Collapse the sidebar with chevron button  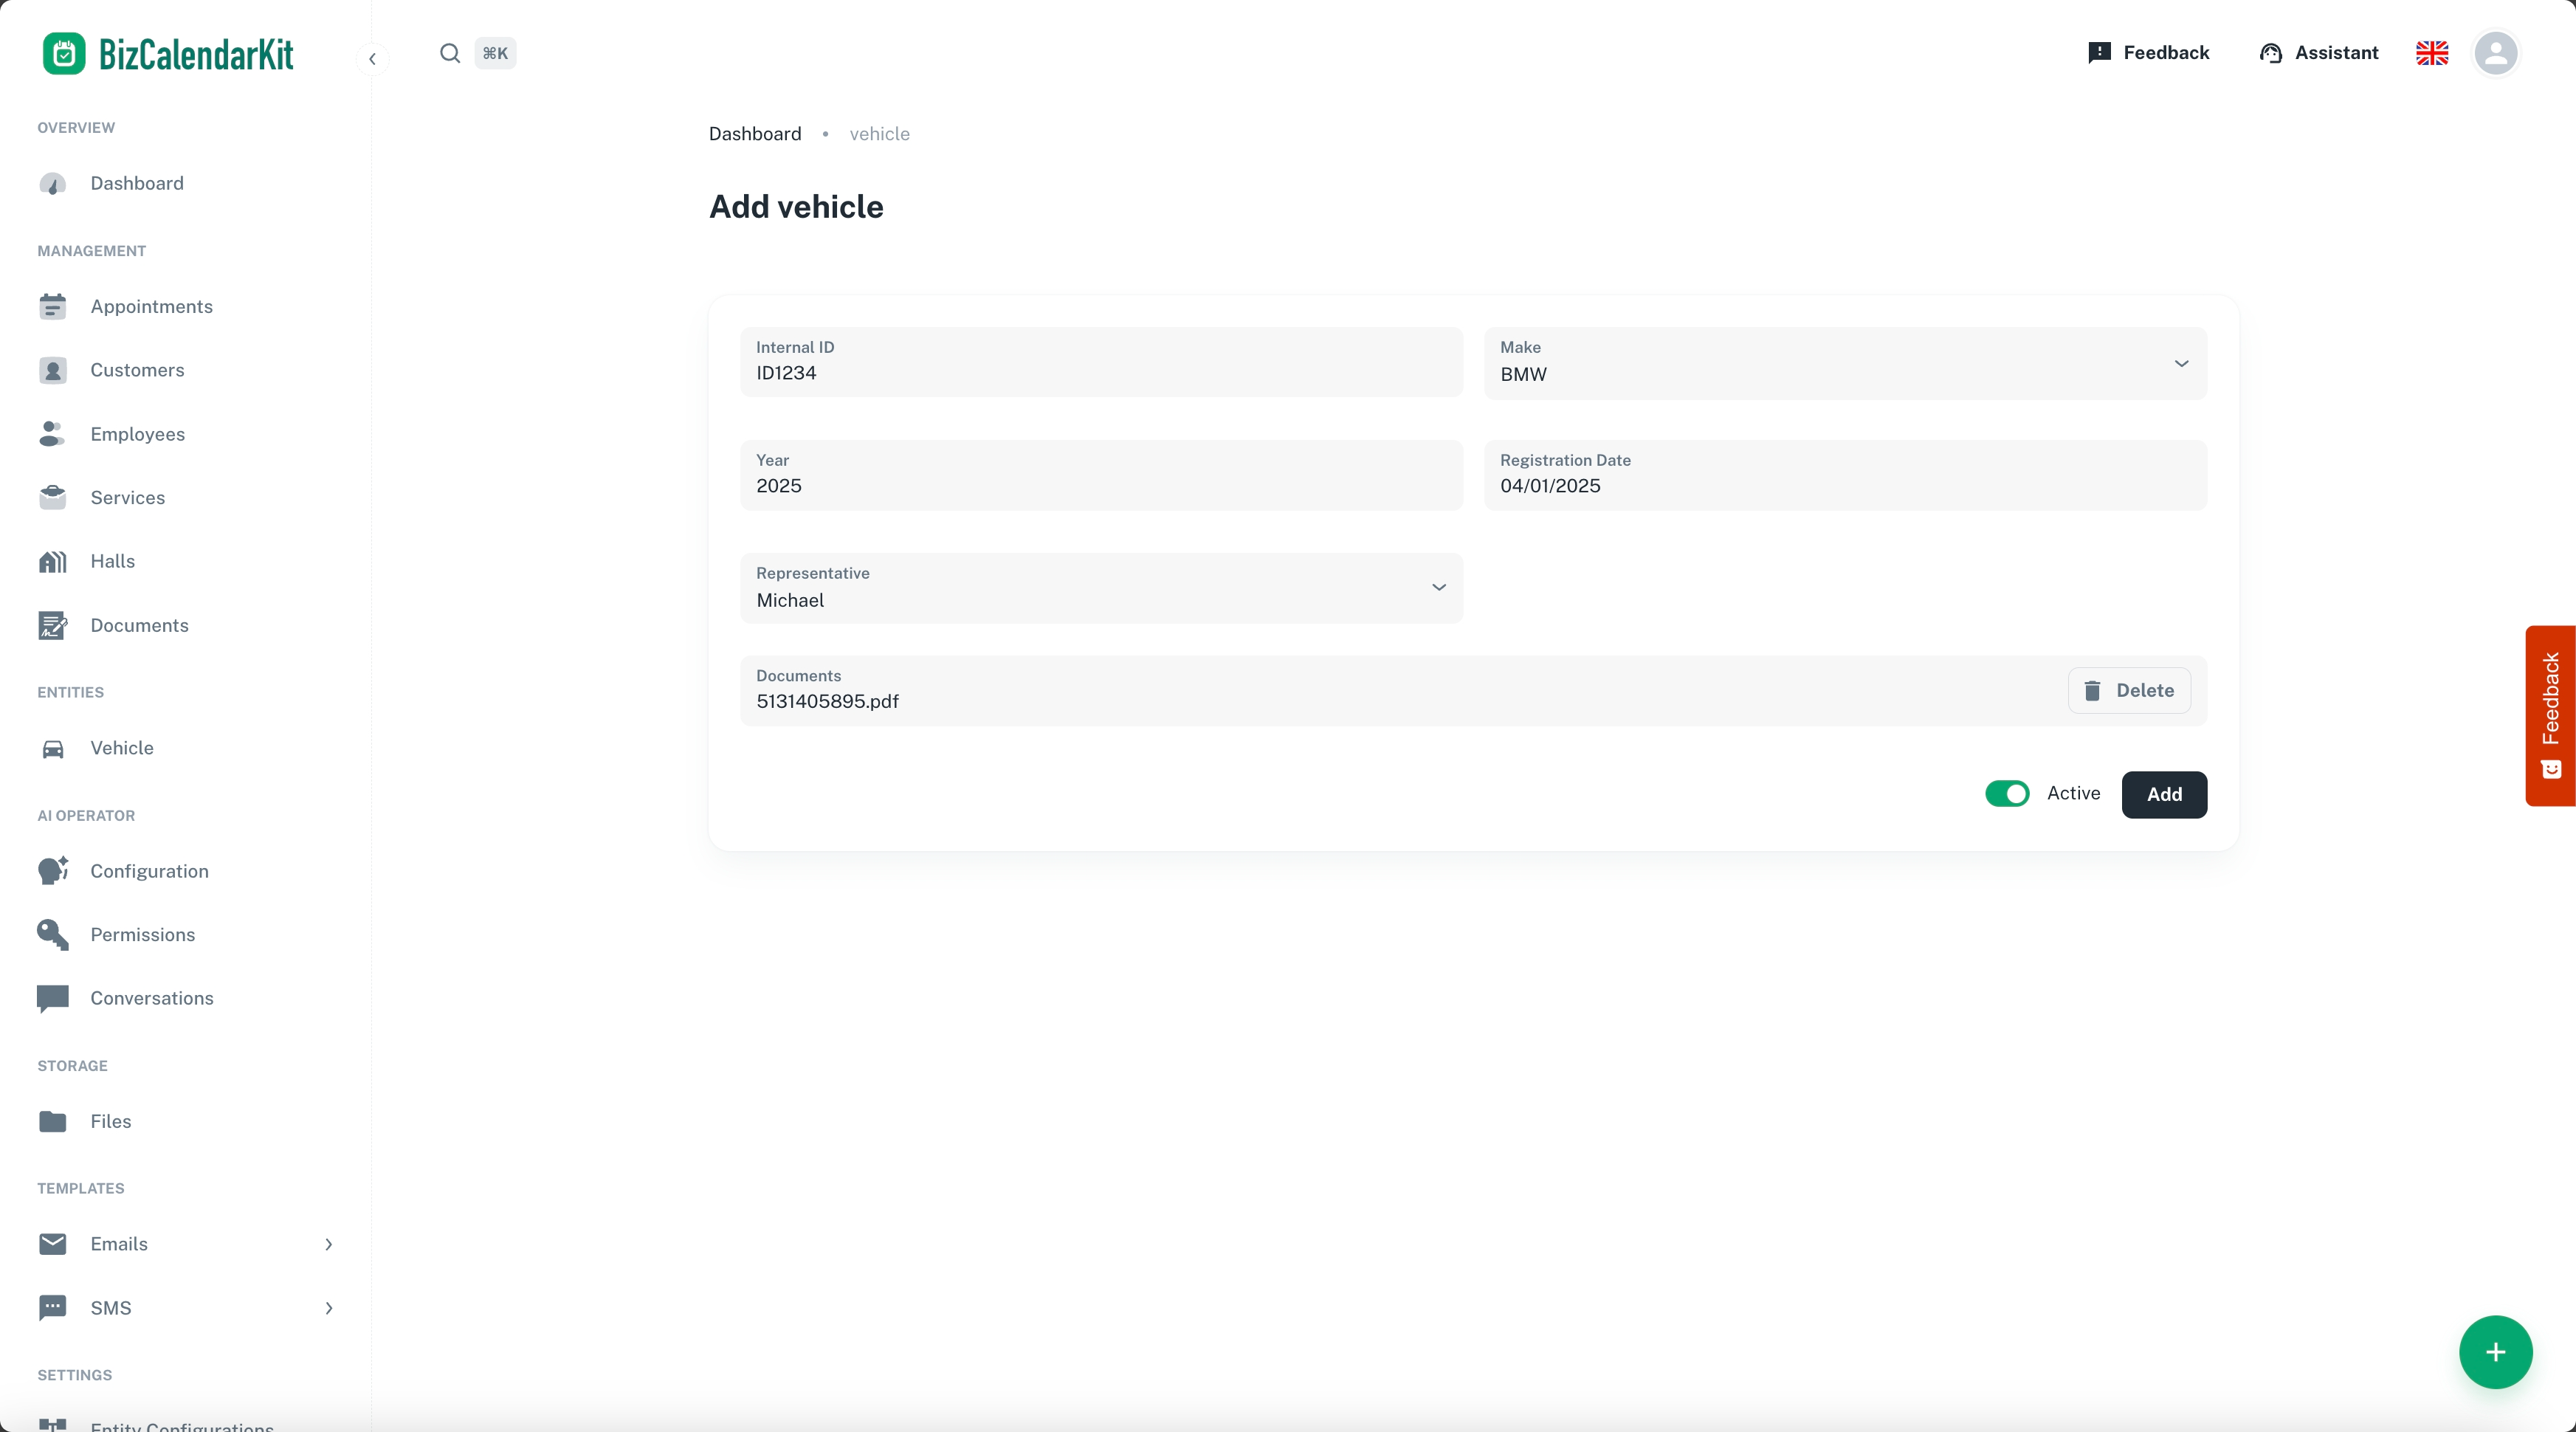[x=372, y=59]
